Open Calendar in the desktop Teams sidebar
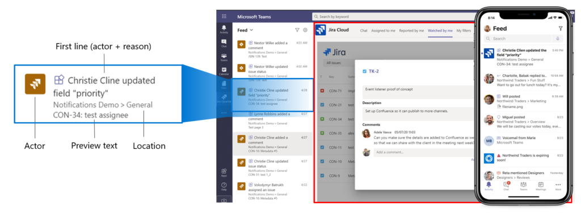 [224, 71]
